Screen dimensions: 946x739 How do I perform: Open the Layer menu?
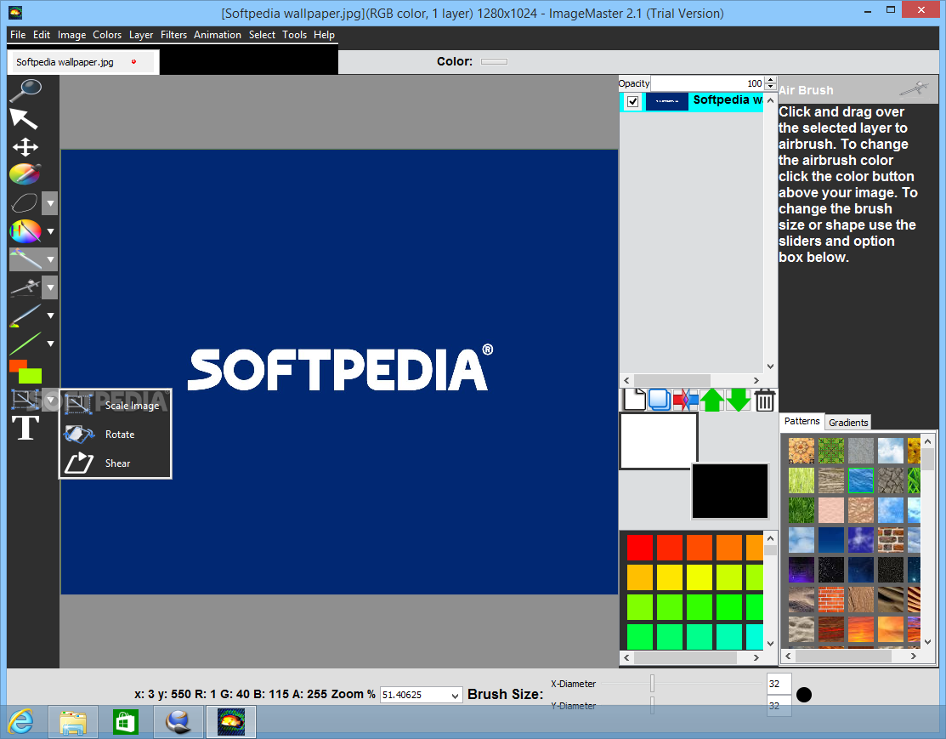pos(141,35)
